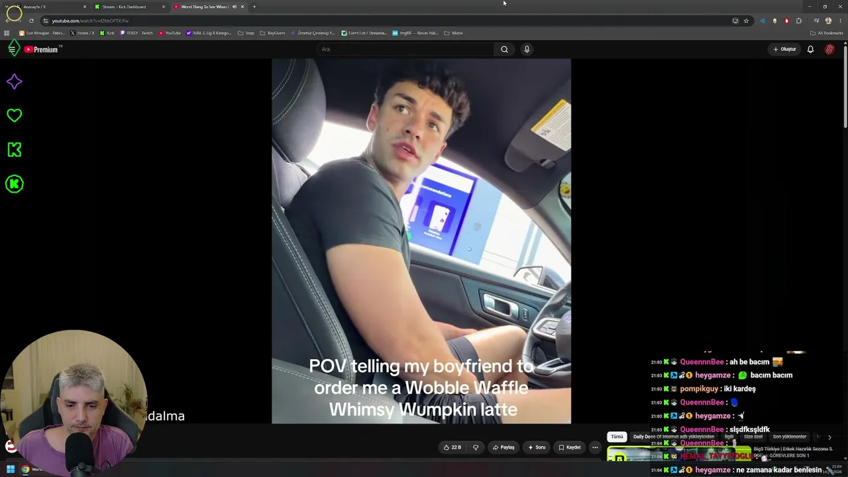This screenshot has height=477, width=848.
Task: Click the page vertical scrollbar
Action: tap(845, 86)
